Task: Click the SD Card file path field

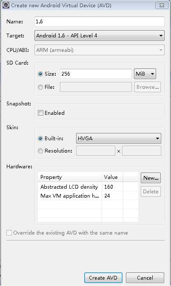Action: (96, 87)
